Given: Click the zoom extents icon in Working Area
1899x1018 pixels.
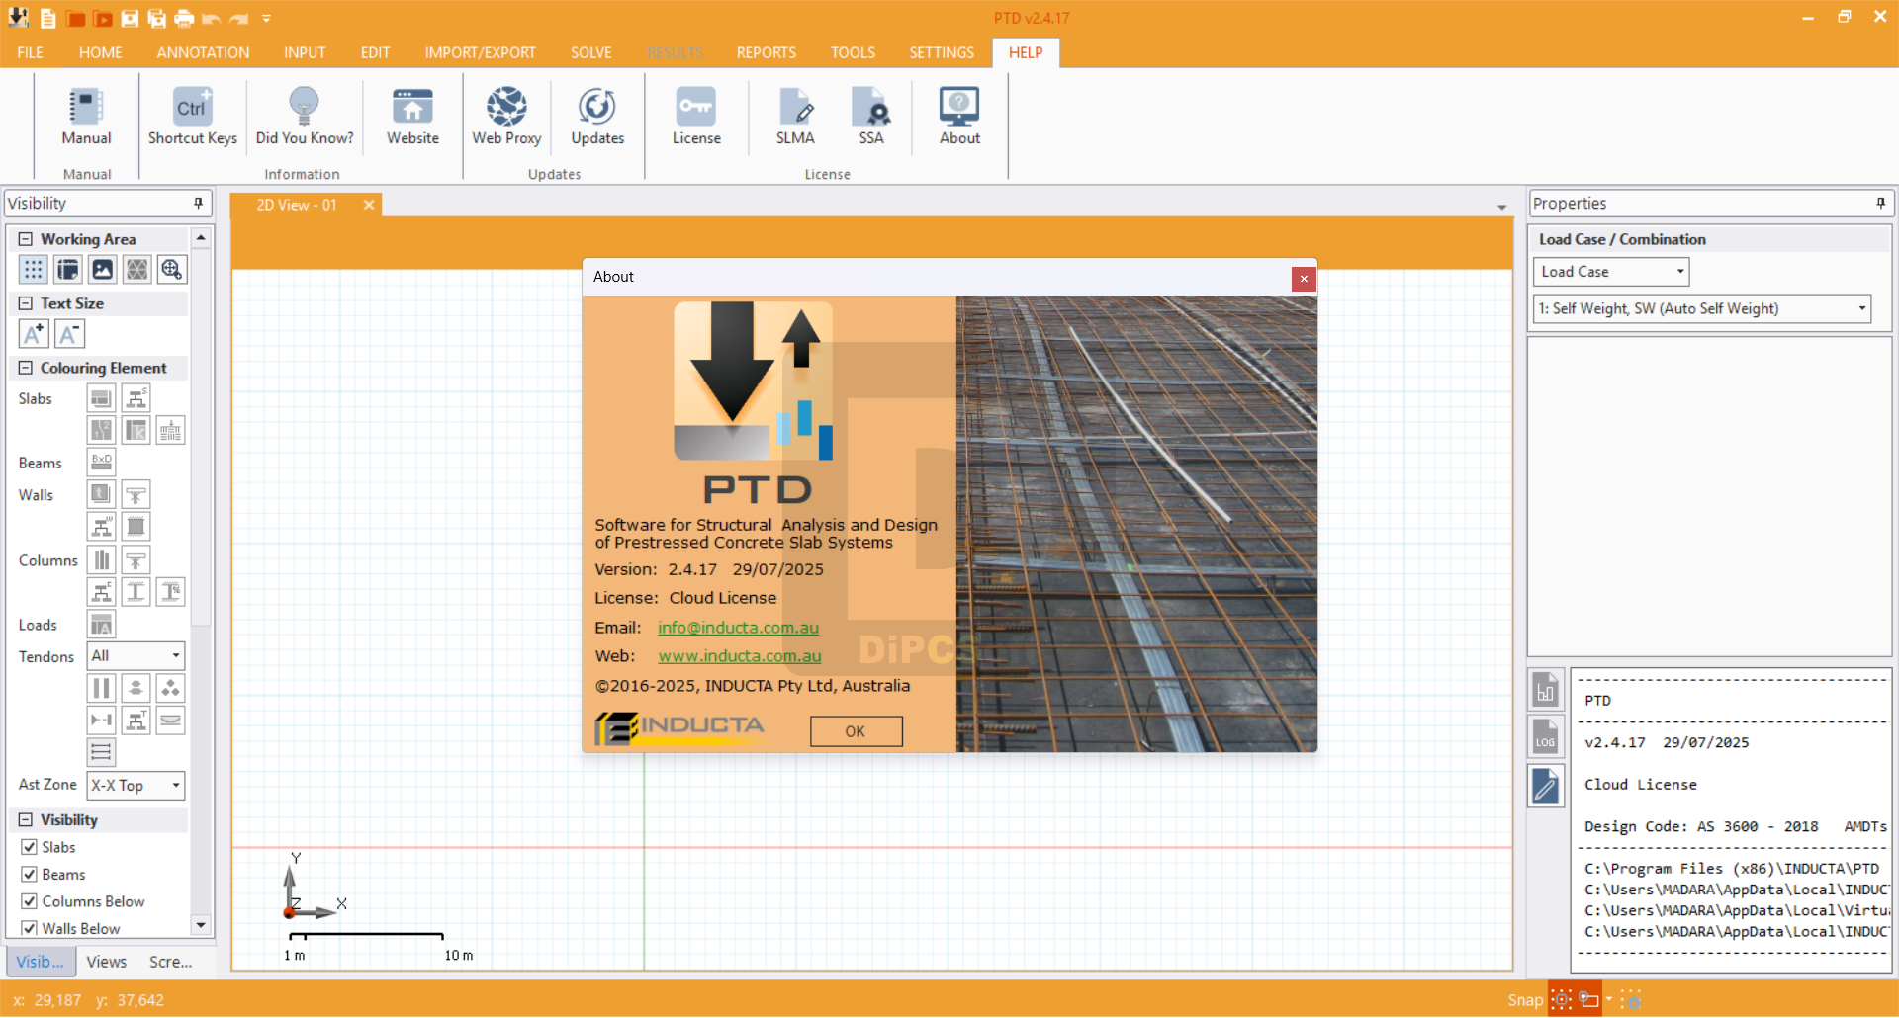Looking at the screenshot, I should tap(172, 269).
